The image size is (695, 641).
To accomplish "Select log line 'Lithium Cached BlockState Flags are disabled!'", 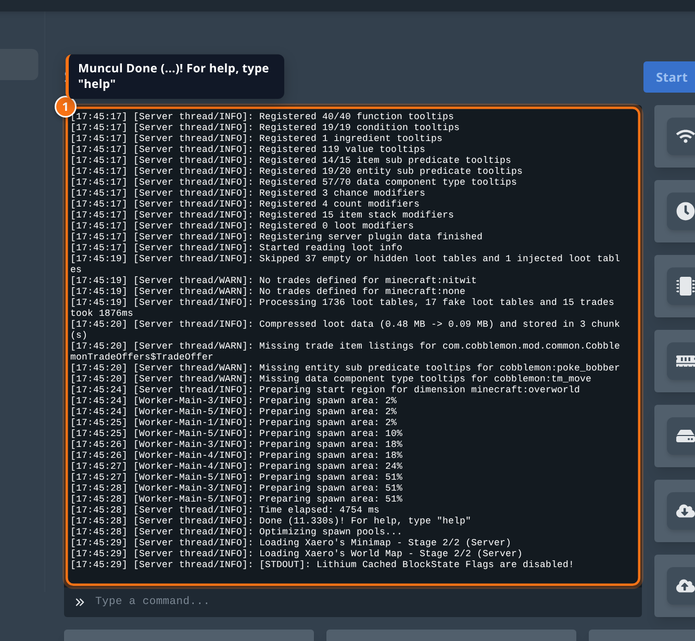I will (x=322, y=565).
